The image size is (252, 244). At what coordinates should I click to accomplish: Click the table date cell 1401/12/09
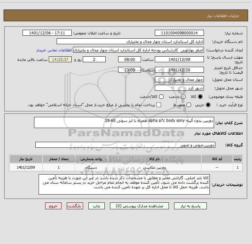pos(26,167)
